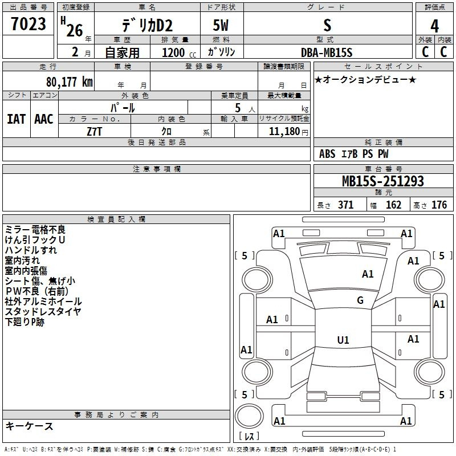Click the U1 dent marker on the car diagram
Screen dimensions: 456x456
point(343,340)
